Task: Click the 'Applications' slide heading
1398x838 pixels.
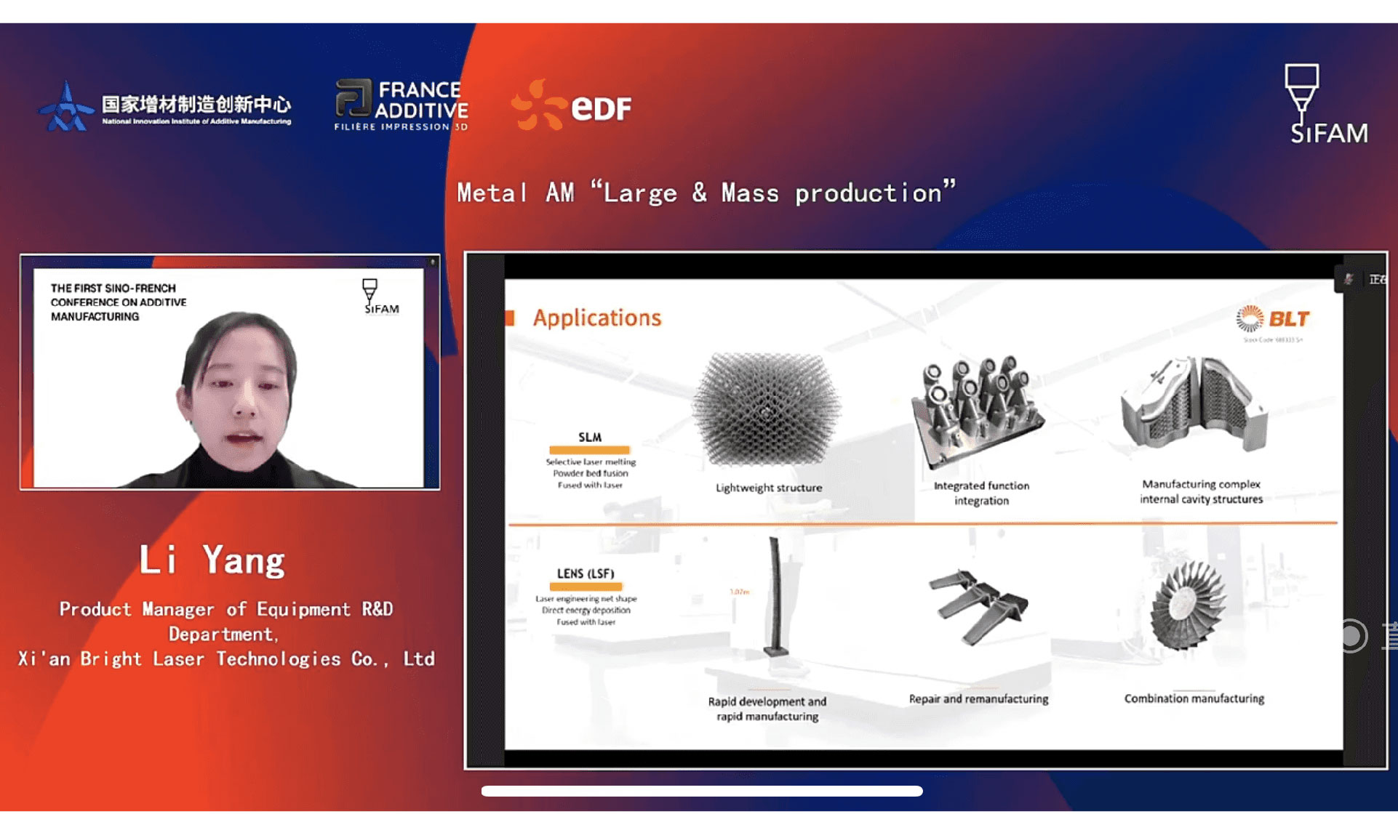Action: [597, 318]
